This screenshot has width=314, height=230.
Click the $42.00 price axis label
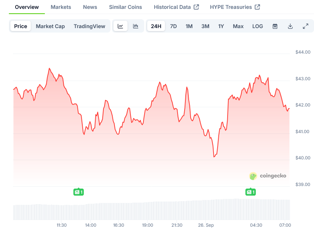[303, 105]
